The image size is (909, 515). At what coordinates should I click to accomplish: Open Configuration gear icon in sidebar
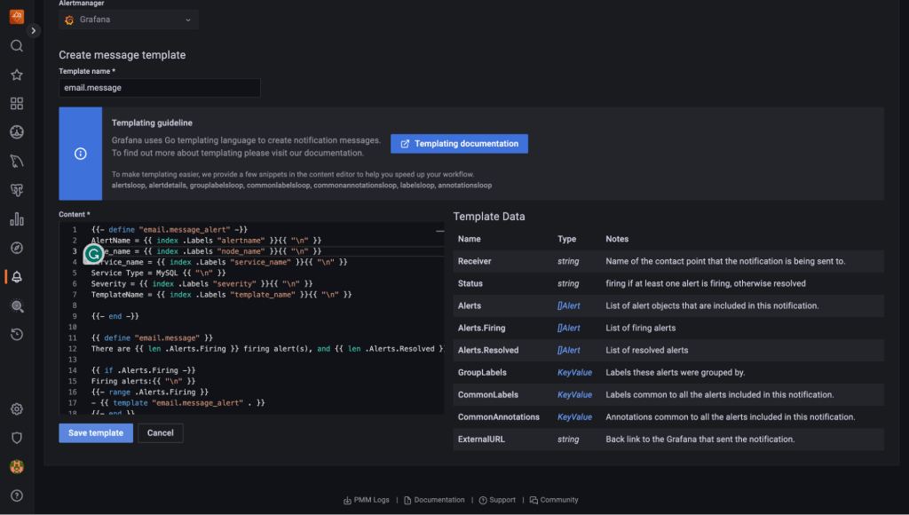17,409
